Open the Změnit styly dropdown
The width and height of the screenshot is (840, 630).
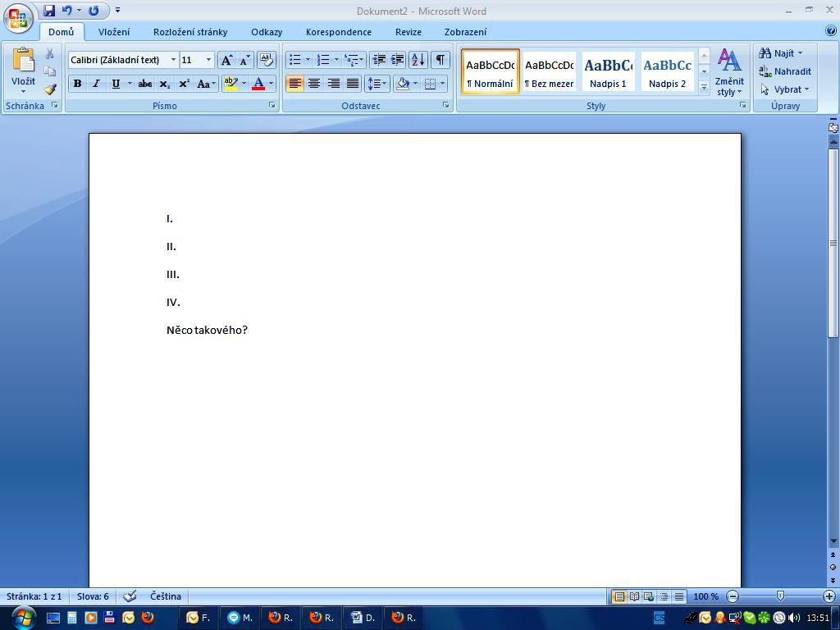(729, 73)
